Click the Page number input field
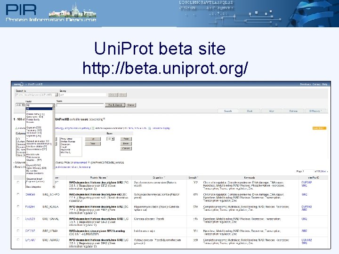 [308, 171]
